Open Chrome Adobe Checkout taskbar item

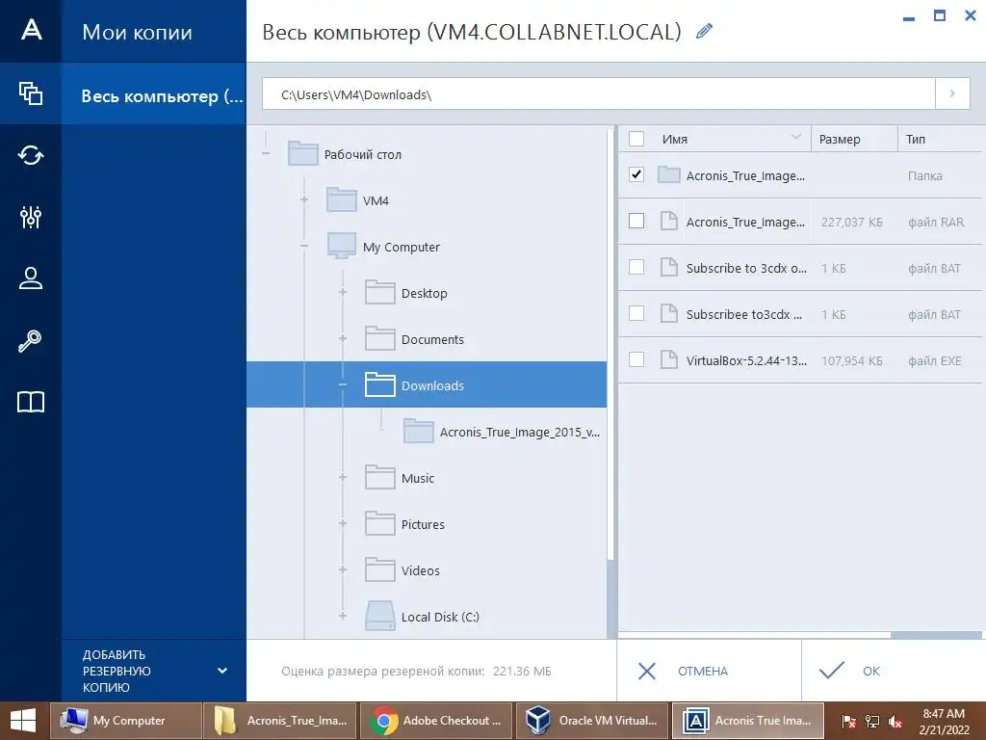(x=435, y=721)
